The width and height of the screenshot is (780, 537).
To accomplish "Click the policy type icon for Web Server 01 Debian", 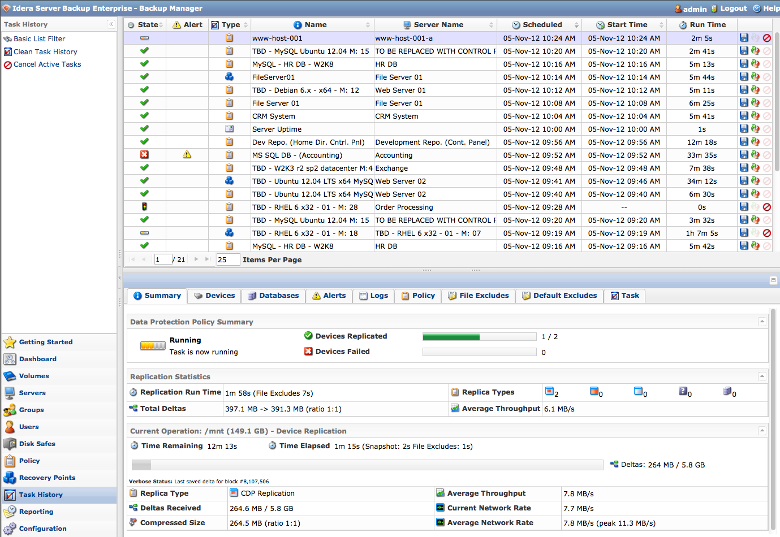I will coord(229,90).
